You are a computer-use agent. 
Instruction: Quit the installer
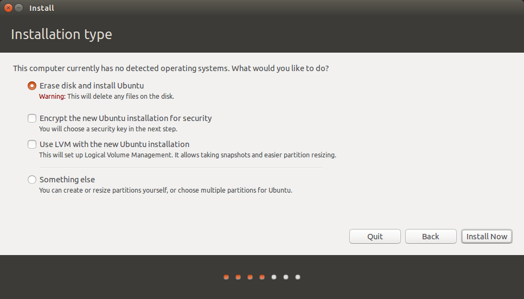(x=375, y=237)
